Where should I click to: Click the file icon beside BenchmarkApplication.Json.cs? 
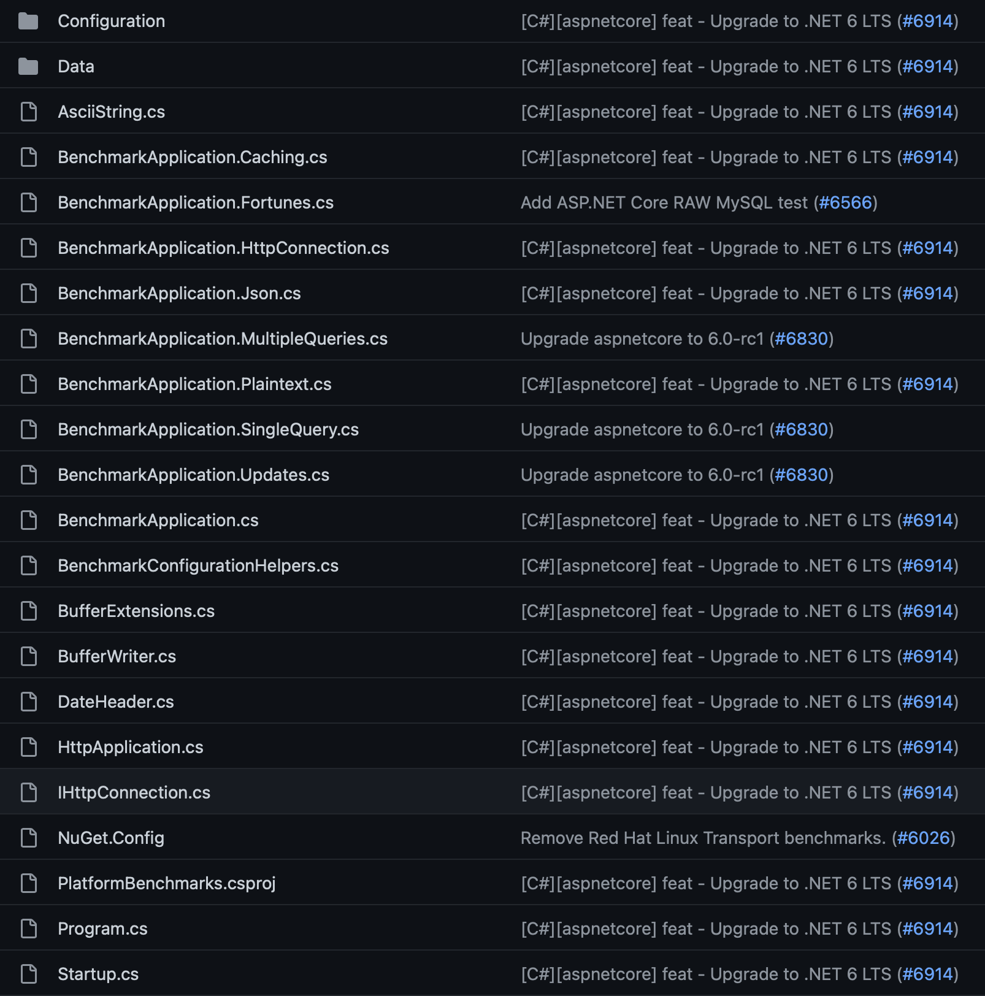[29, 294]
